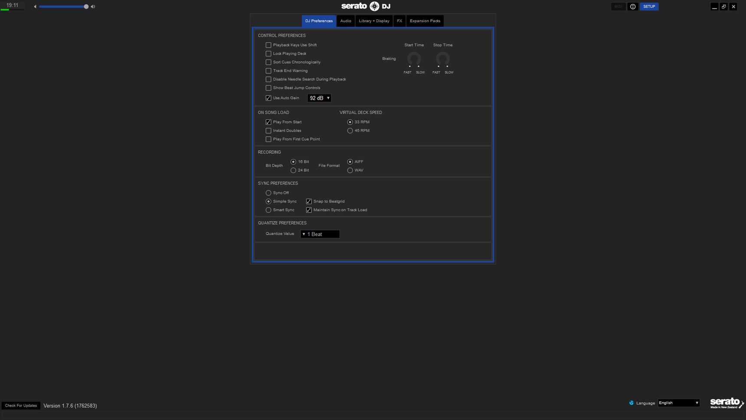Select Smart Sync option
Screen dimensions: 746x420
pyautogui.click(x=268, y=210)
